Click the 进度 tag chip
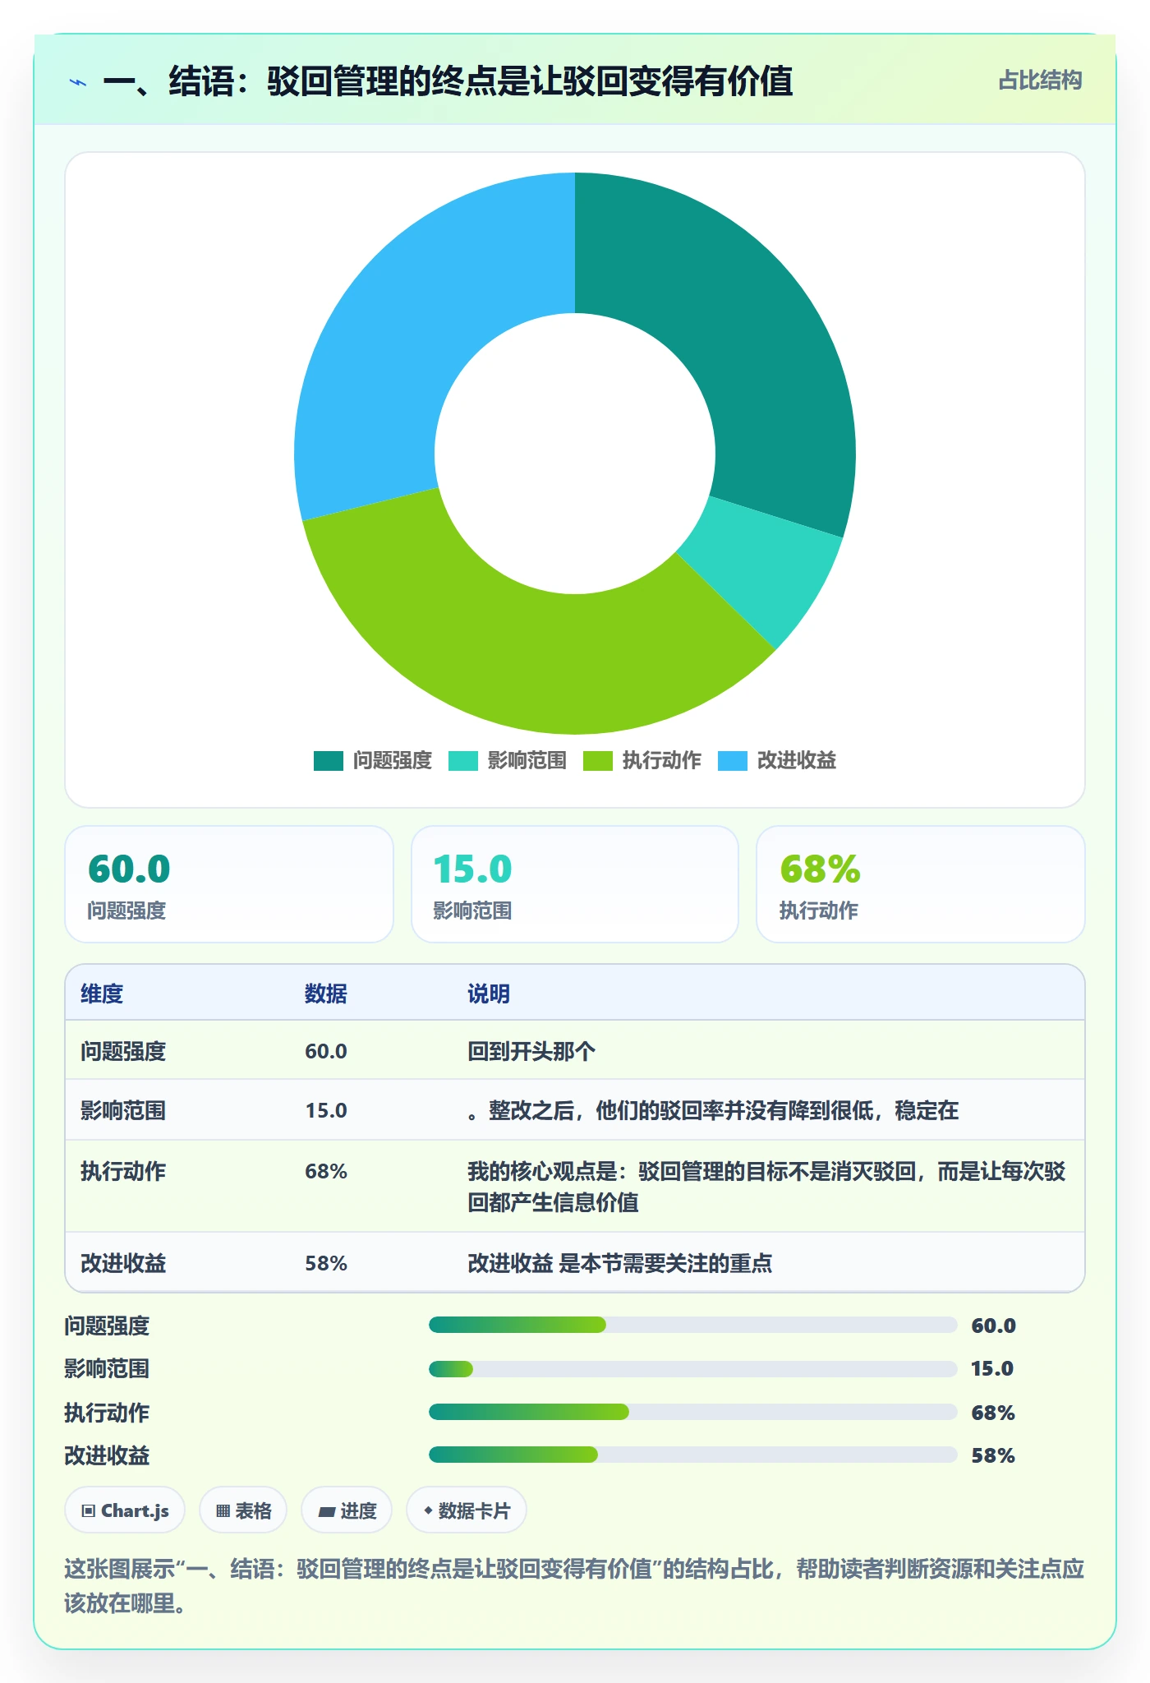This screenshot has height=1683, width=1150. (x=347, y=1510)
